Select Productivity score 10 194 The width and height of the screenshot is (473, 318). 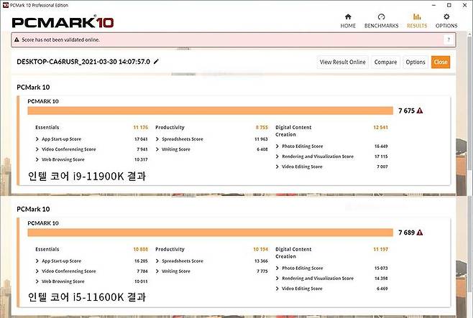pyautogui.click(x=261, y=249)
